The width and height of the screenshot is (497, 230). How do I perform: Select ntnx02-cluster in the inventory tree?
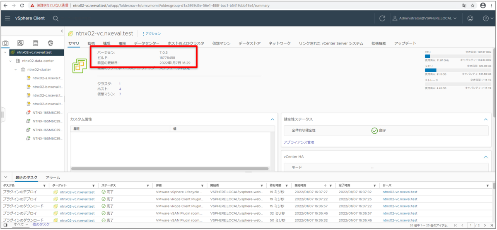(39, 69)
